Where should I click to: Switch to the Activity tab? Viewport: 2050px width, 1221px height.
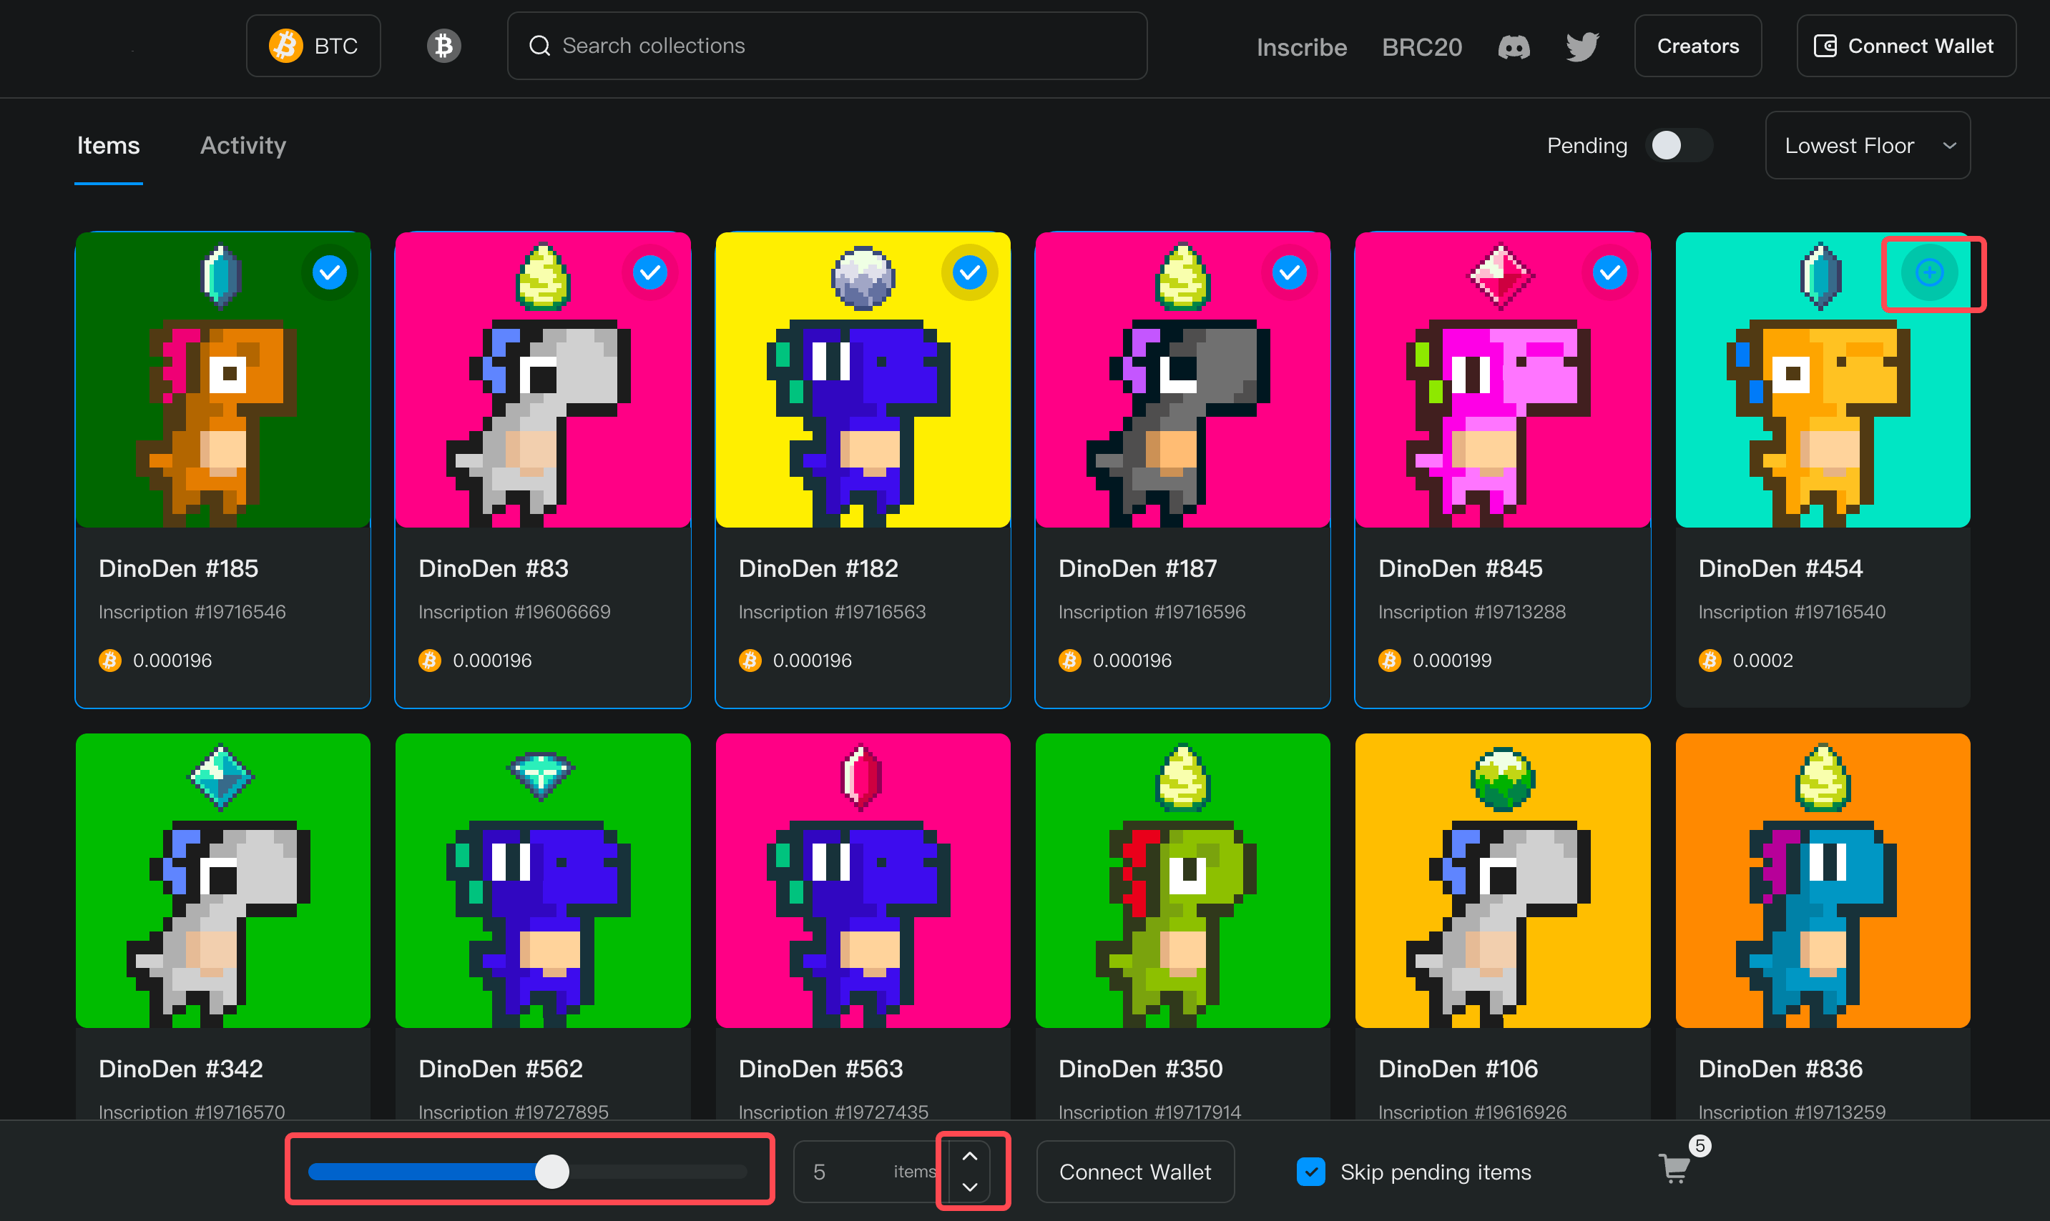(243, 146)
